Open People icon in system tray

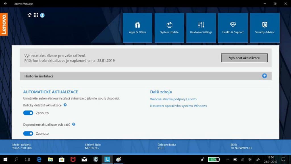202,159
